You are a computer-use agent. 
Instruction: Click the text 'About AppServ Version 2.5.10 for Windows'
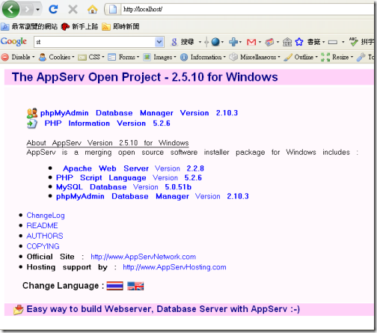click(108, 143)
